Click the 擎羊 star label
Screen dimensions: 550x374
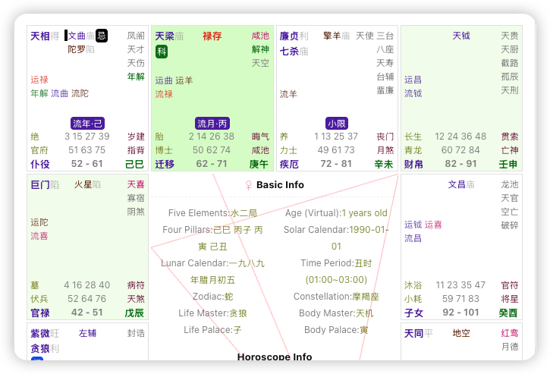(332, 36)
